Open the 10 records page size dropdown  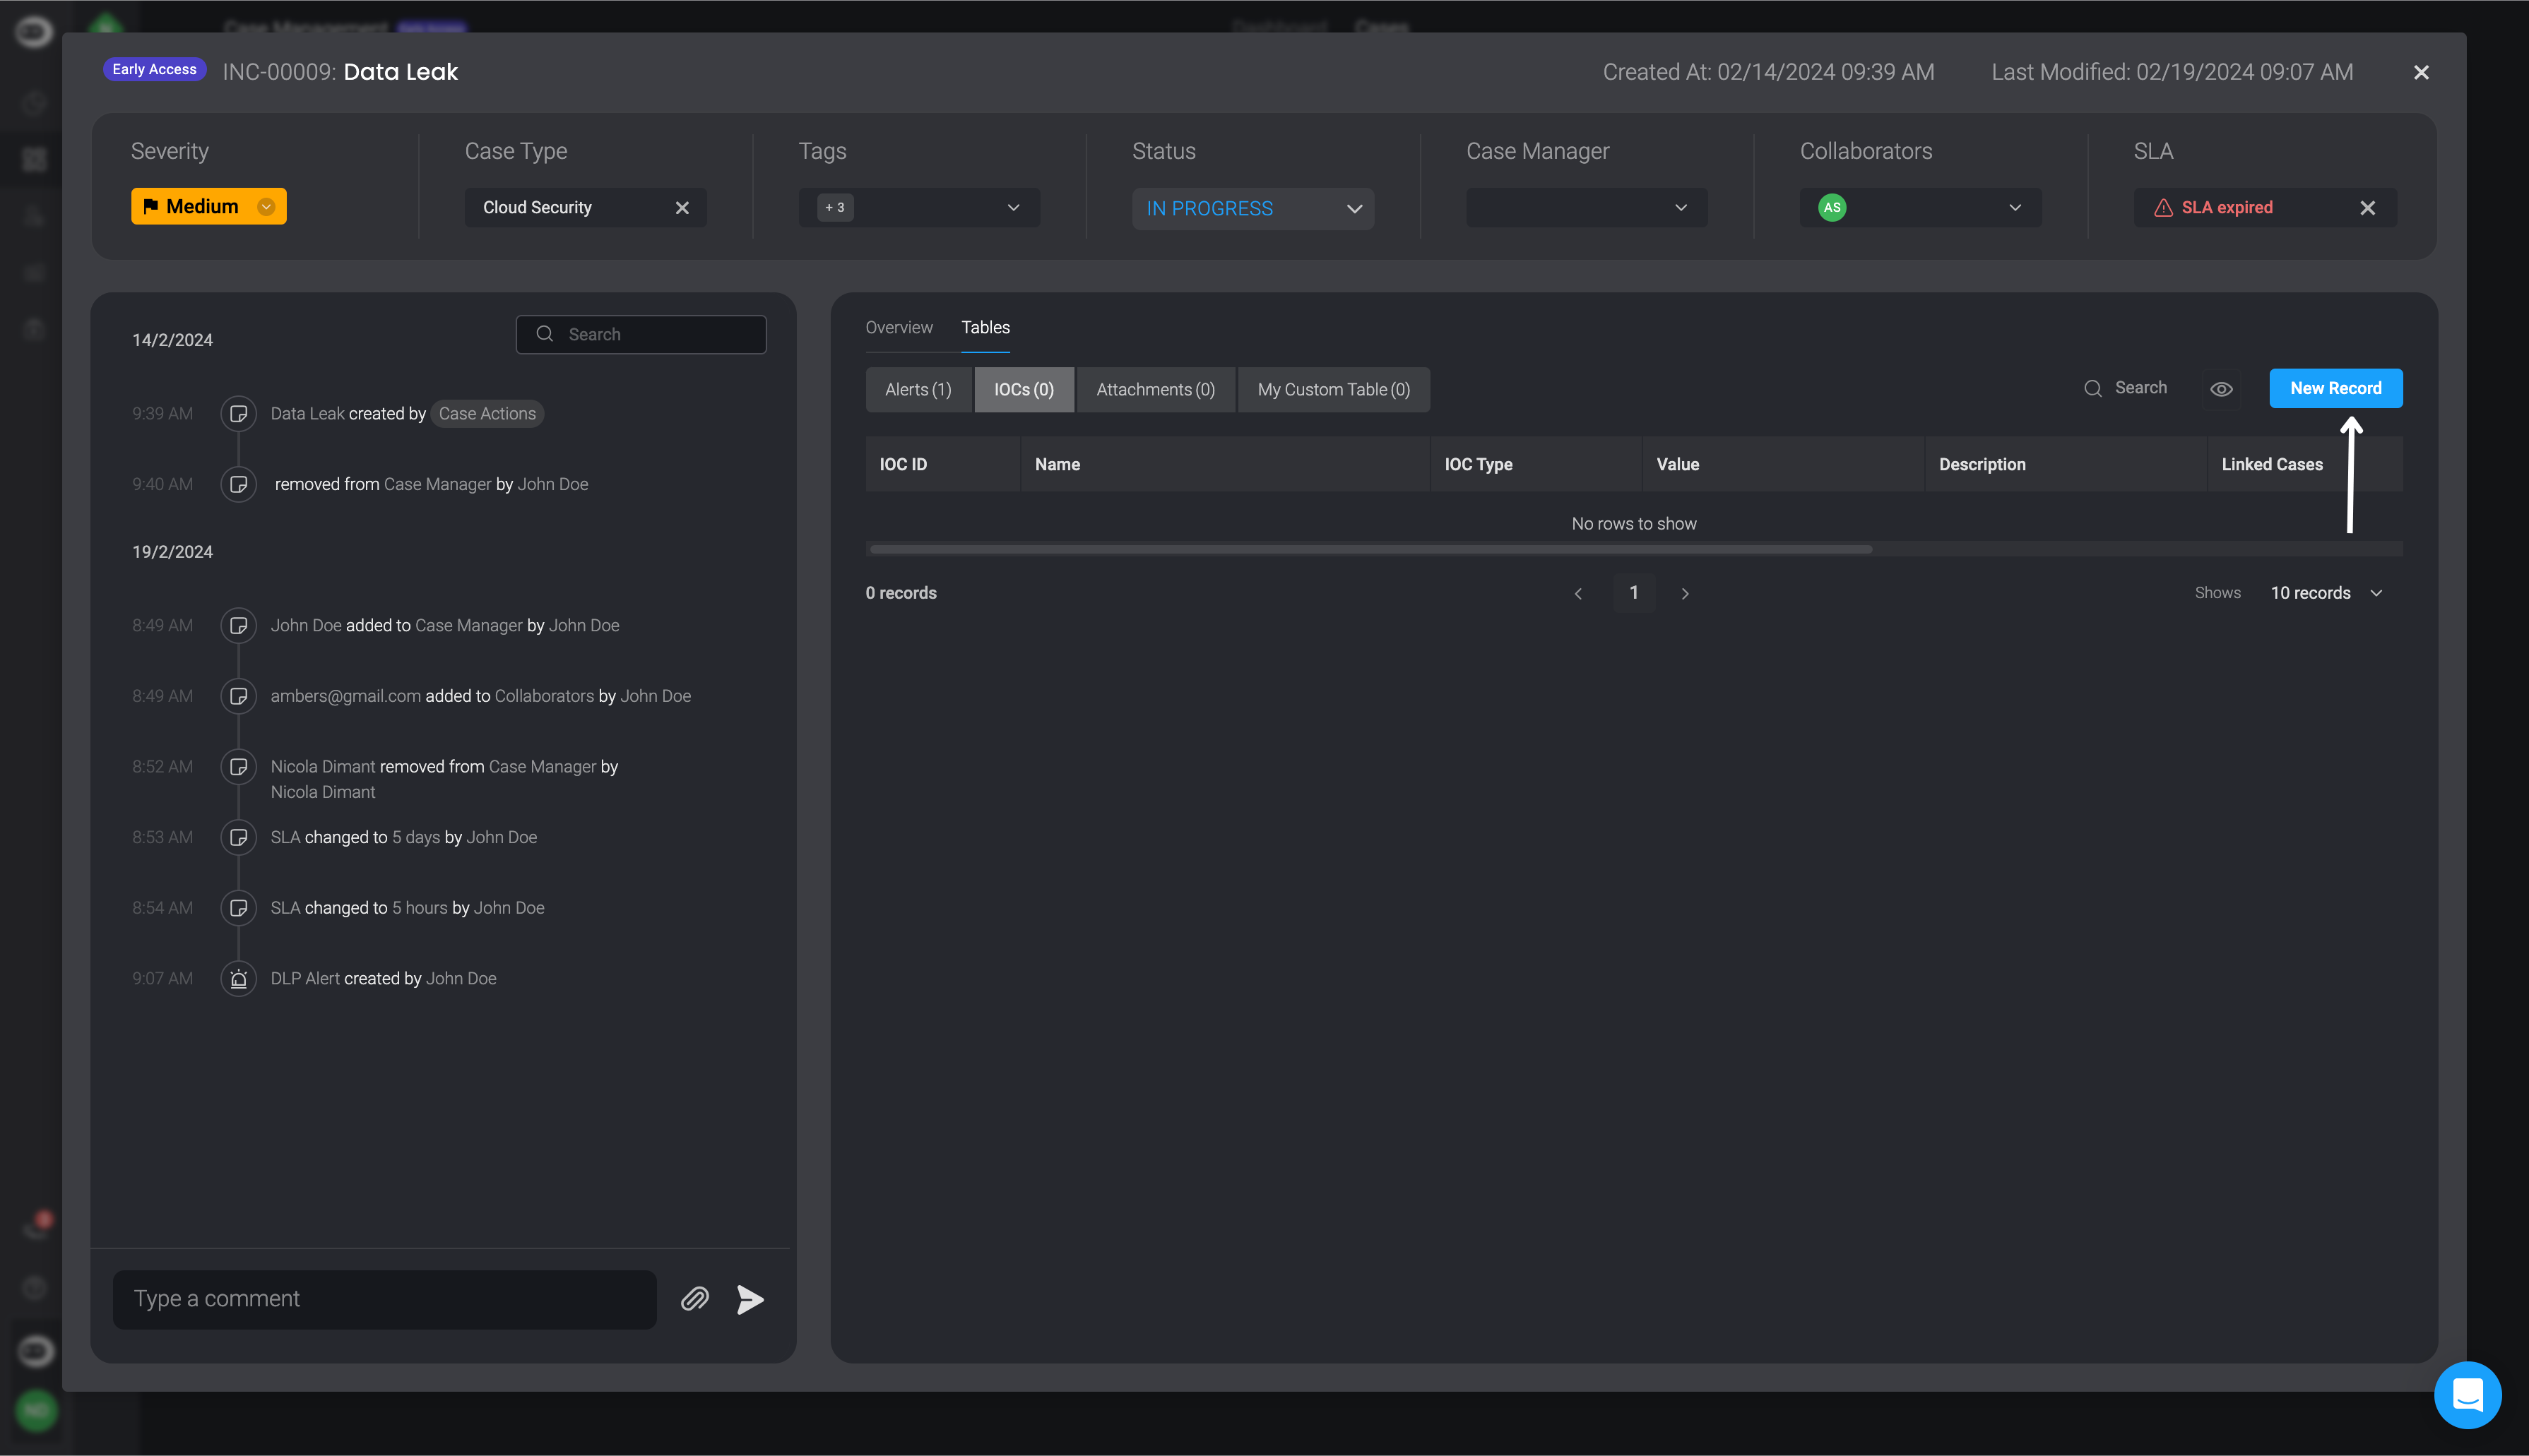[2327, 593]
